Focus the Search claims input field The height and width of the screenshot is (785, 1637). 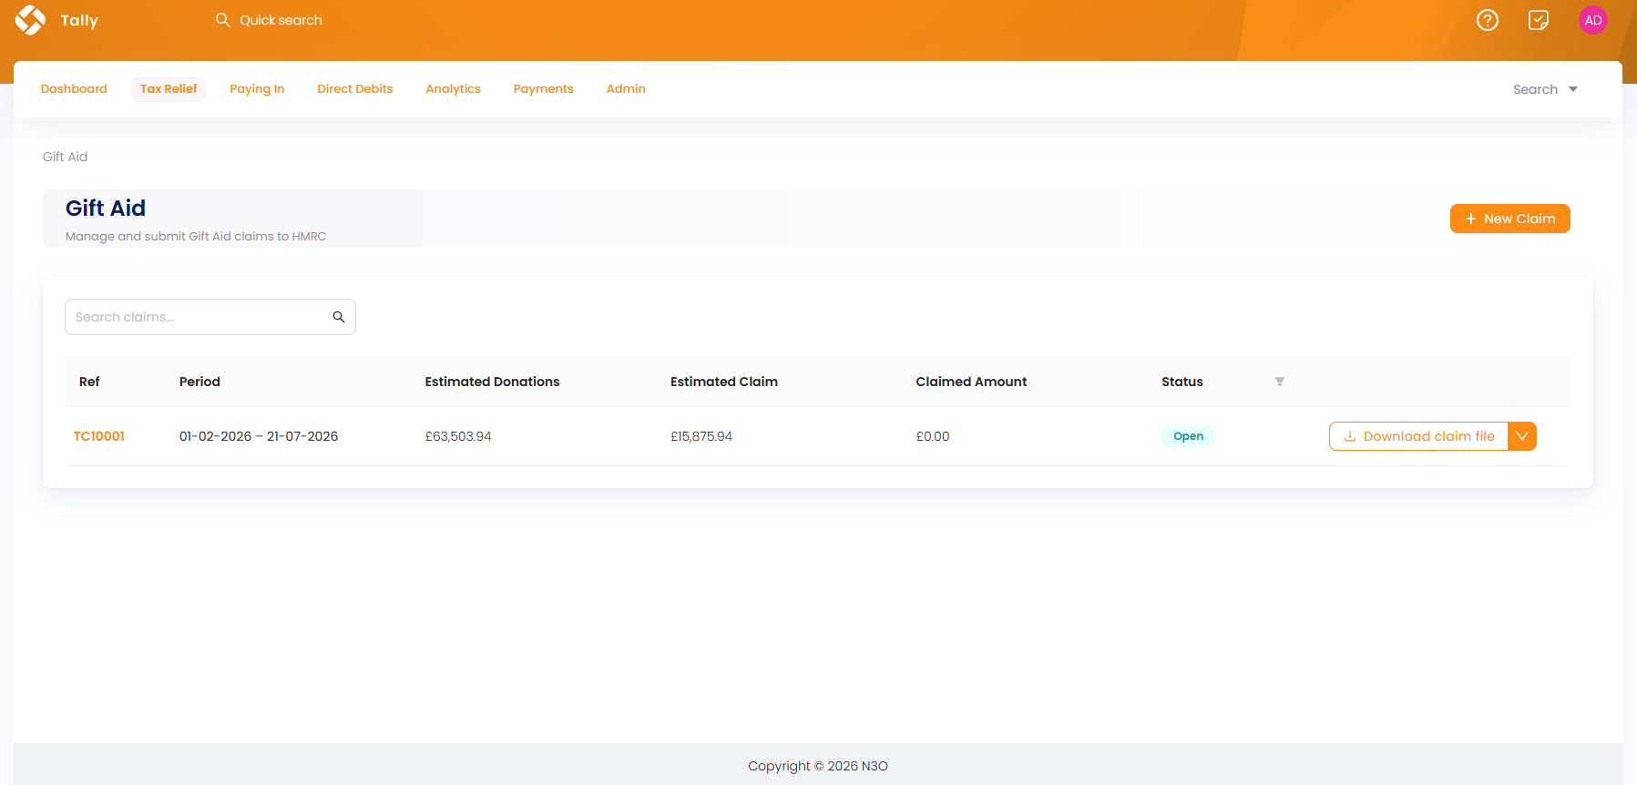[x=210, y=317]
